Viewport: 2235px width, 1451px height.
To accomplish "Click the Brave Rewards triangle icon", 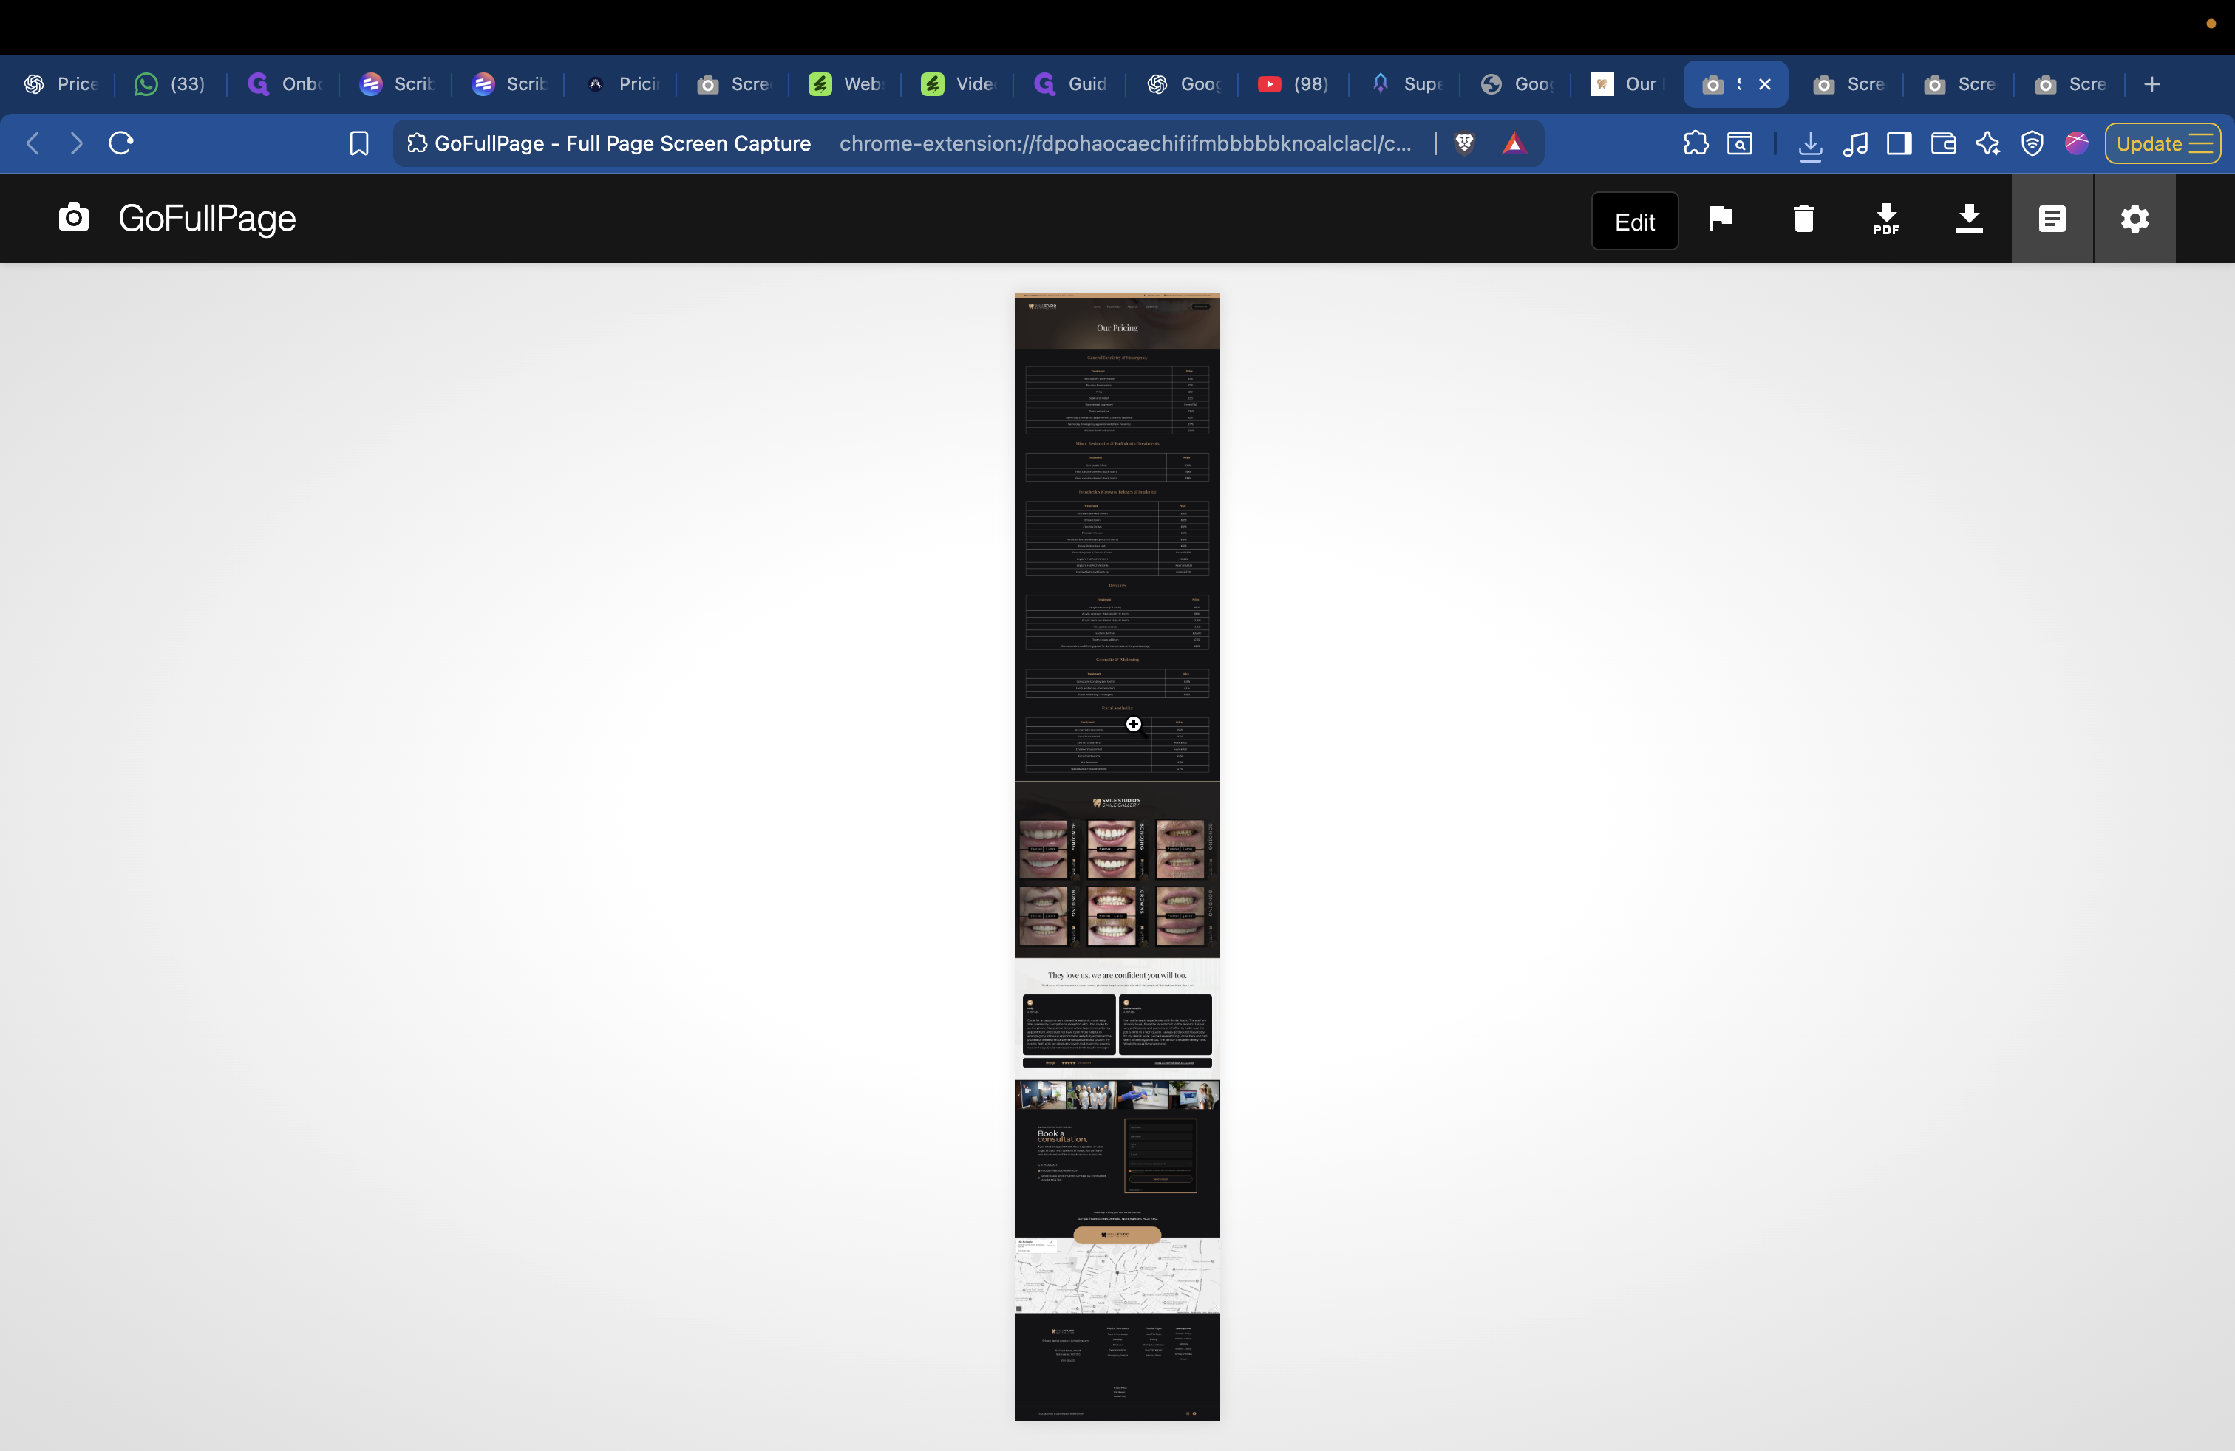I will click(1514, 143).
